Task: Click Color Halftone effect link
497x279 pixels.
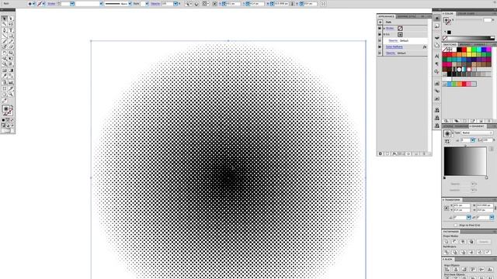Action: coord(394,46)
